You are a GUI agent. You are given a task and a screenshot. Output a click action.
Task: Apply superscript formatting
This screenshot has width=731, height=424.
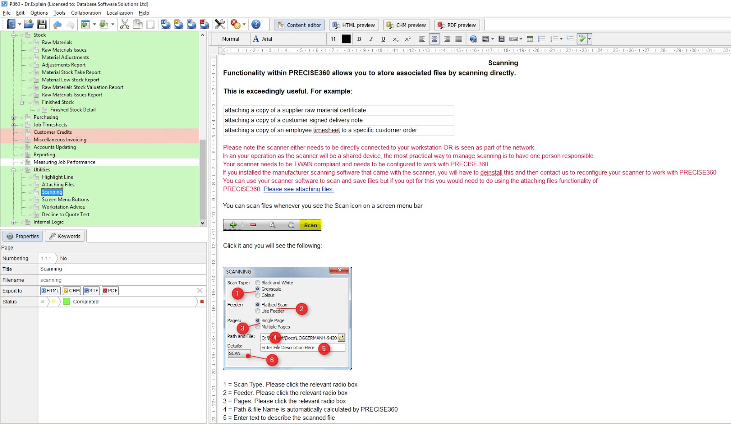tap(408, 39)
